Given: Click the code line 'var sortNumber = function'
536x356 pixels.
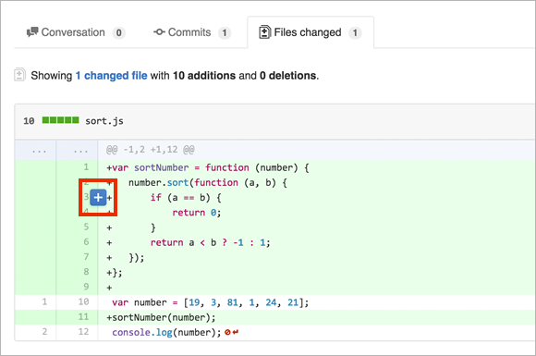Looking at the screenshot, I should (x=208, y=168).
